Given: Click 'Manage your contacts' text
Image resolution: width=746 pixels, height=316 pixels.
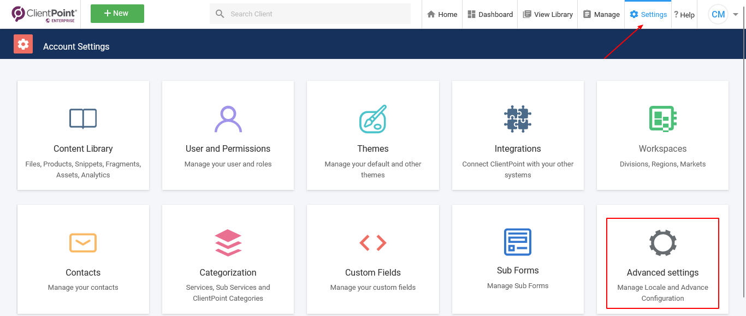Looking at the screenshot, I should click(83, 287).
